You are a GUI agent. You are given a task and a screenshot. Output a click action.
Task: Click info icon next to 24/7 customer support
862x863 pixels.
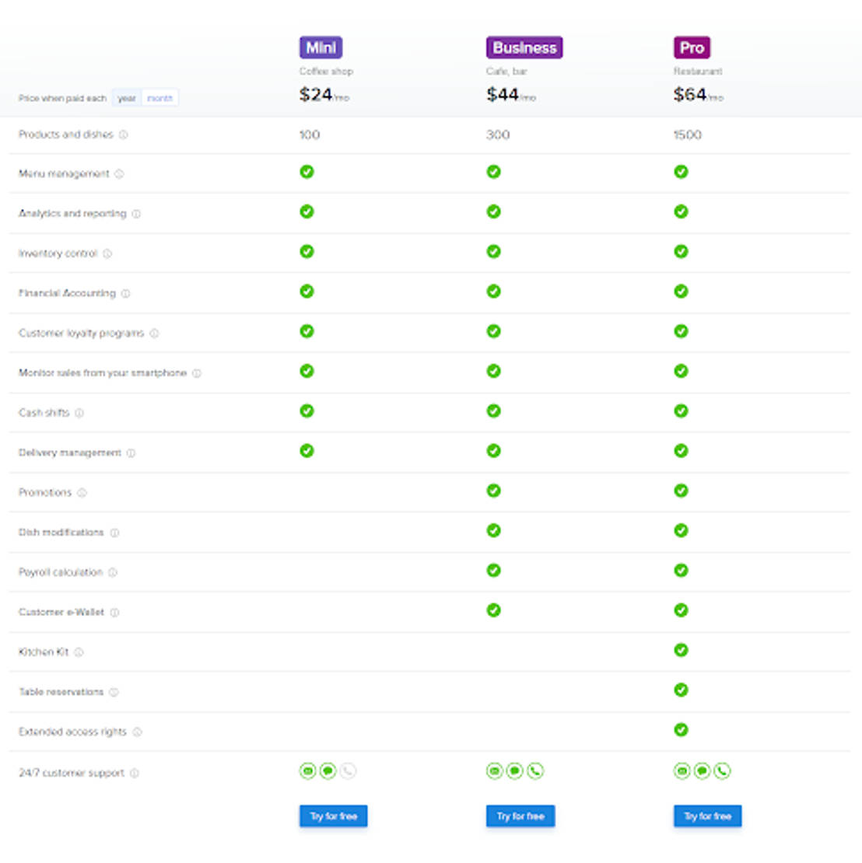click(x=135, y=774)
